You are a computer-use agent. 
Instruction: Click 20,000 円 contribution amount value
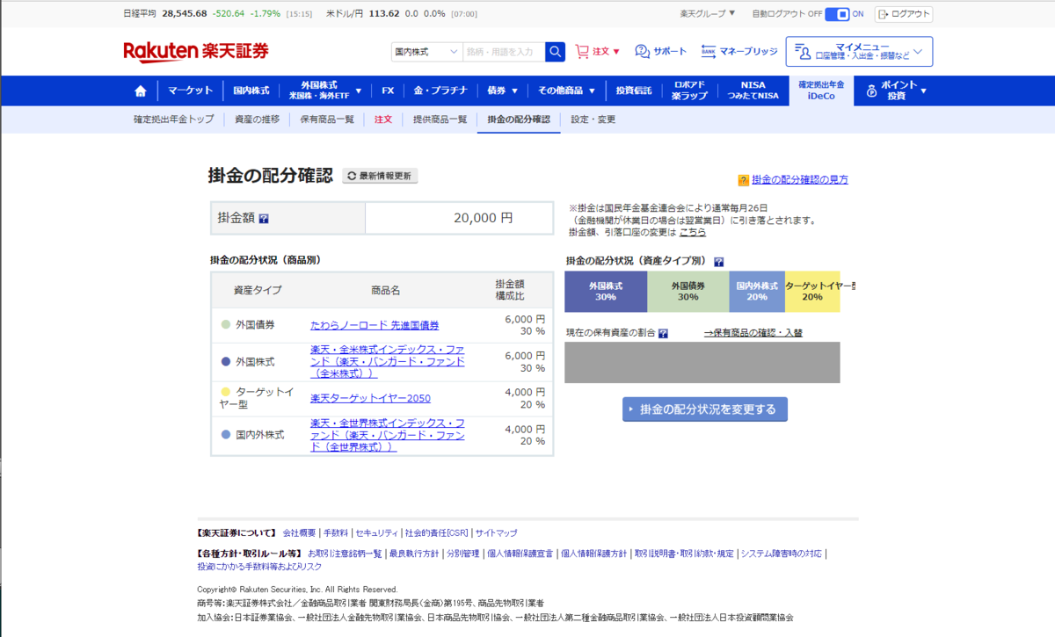coord(483,218)
